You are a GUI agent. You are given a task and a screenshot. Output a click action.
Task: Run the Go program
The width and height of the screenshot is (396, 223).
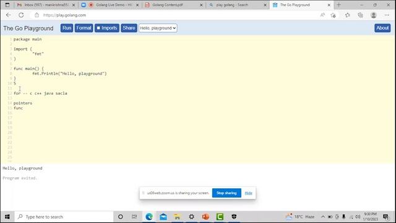point(67,28)
